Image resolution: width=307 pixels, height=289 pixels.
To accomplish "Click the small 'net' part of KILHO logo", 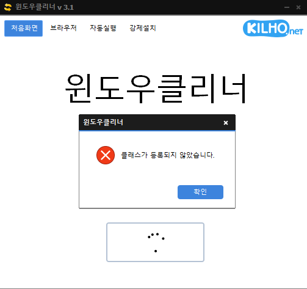I will [296, 32].
